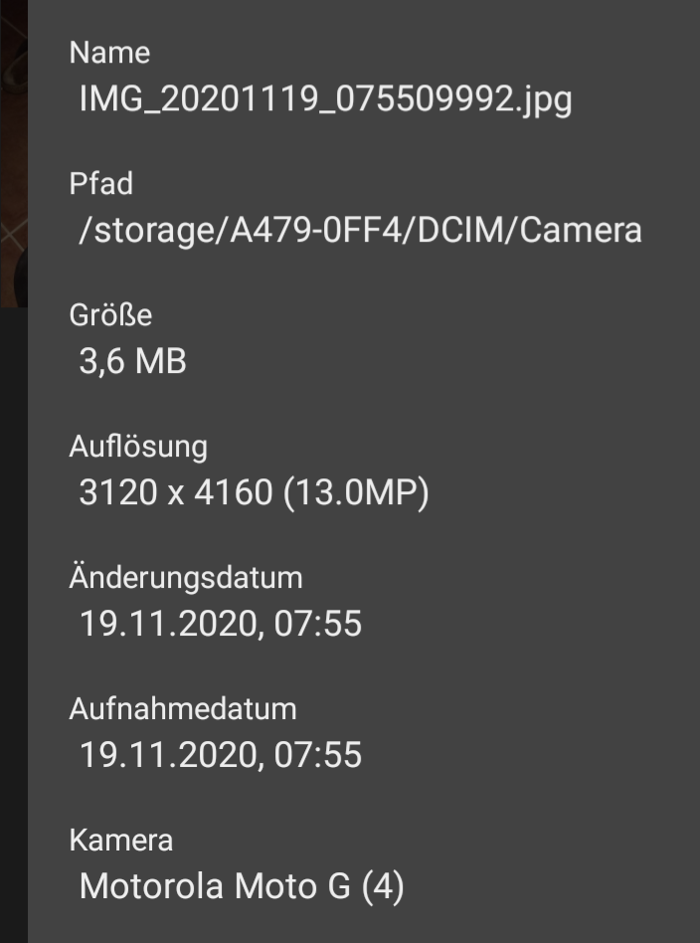This screenshot has width=700, height=943.
Task: Select the Aufnahmedatum value 19.11.2020, 07:55
Action: pyautogui.click(x=220, y=755)
